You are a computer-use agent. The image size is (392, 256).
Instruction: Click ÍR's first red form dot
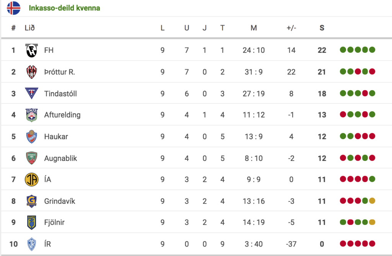343,243
